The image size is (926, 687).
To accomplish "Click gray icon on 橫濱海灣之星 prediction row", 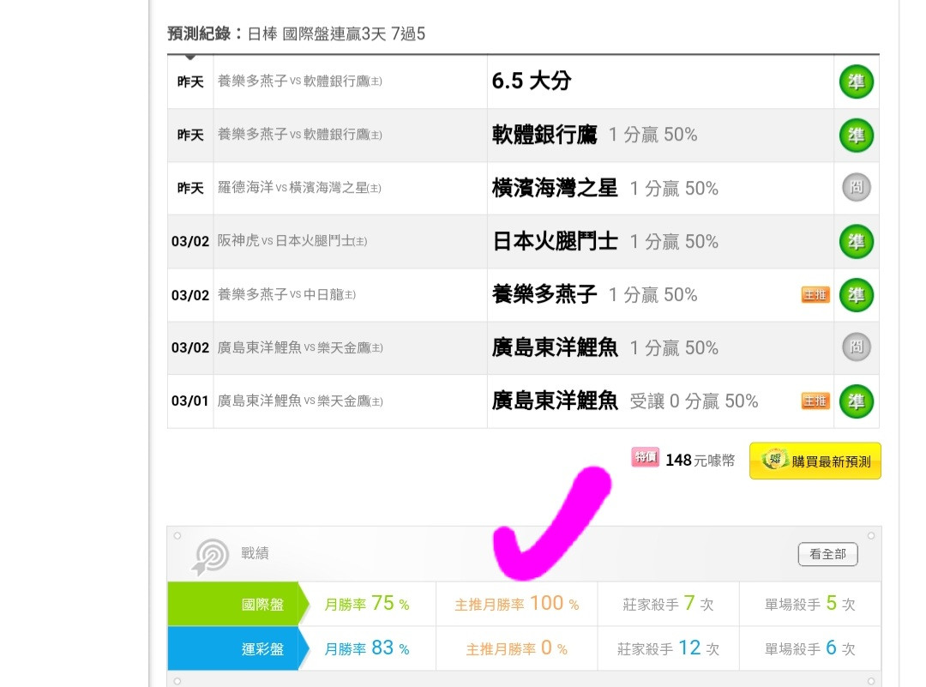I will pyautogui.click(x=856, y=188).
